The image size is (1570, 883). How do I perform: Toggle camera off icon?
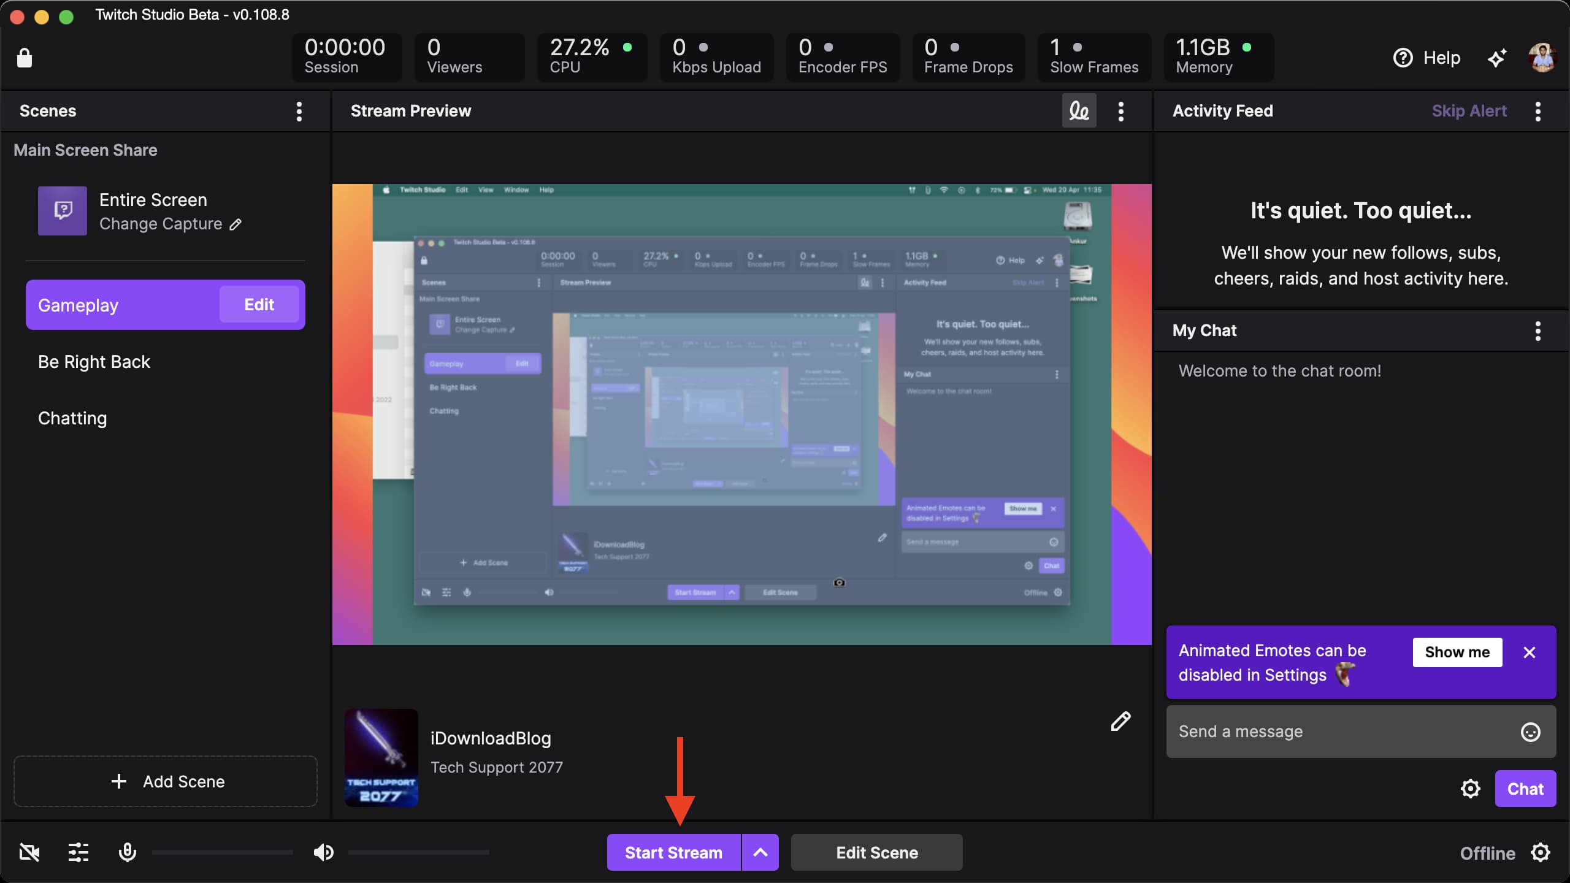(29, 852)
